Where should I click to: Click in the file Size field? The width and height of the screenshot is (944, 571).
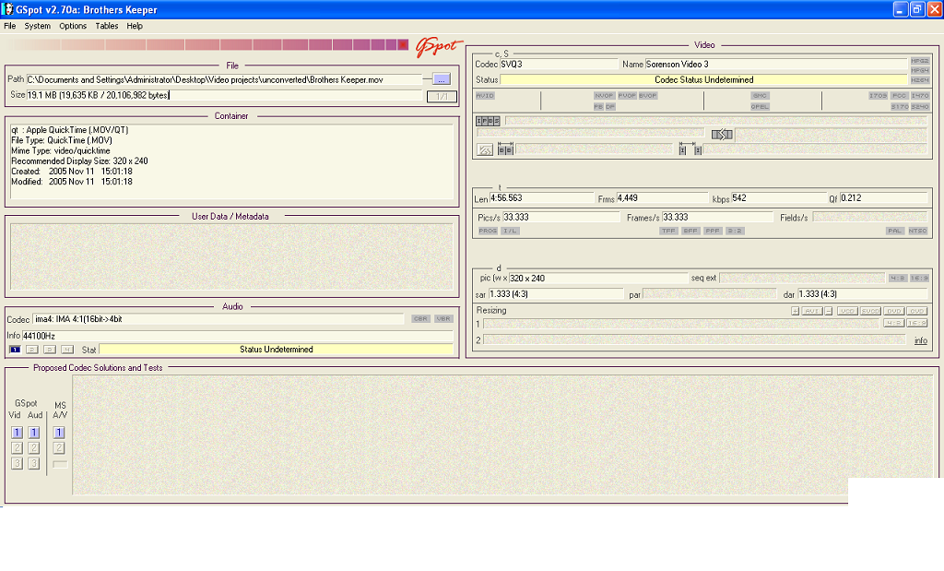pyautogui.click(x=224, y=95)
